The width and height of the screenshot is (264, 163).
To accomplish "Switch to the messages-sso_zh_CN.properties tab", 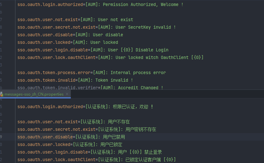I will [34, 94].
